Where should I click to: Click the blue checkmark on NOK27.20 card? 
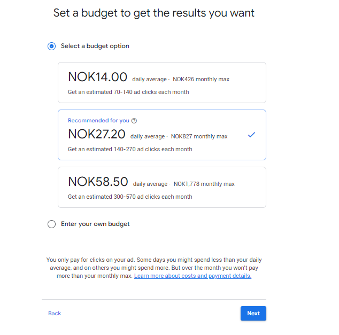(x=251, y=135)
